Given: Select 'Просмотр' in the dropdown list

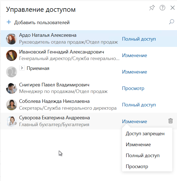Looking at the screenshot, I should [x=137, y=166].
